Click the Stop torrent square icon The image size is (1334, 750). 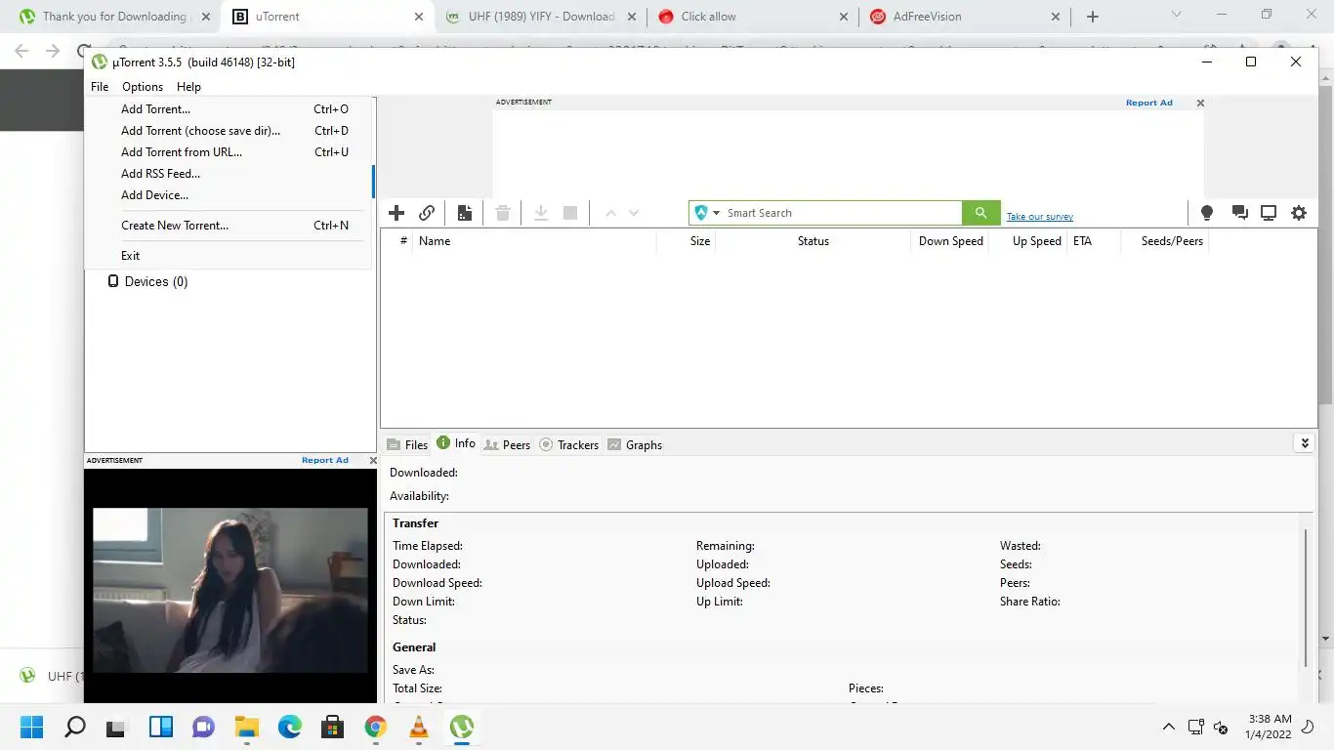click(570, 213)
